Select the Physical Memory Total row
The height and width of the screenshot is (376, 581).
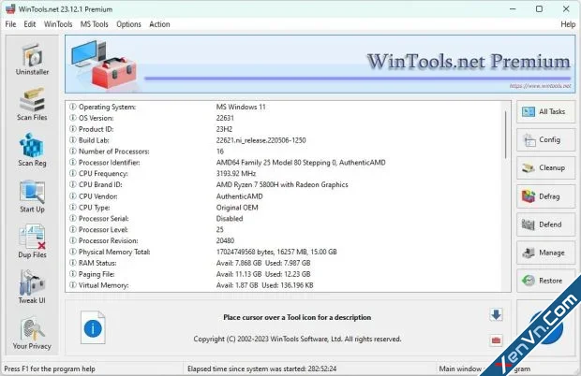click(x=285, y=252)
